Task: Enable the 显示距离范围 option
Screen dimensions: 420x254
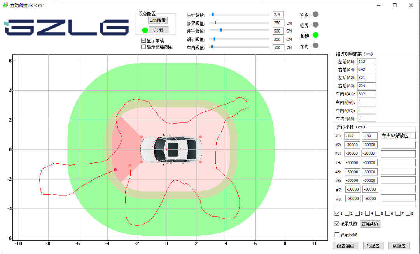Action: coord(143,47)
